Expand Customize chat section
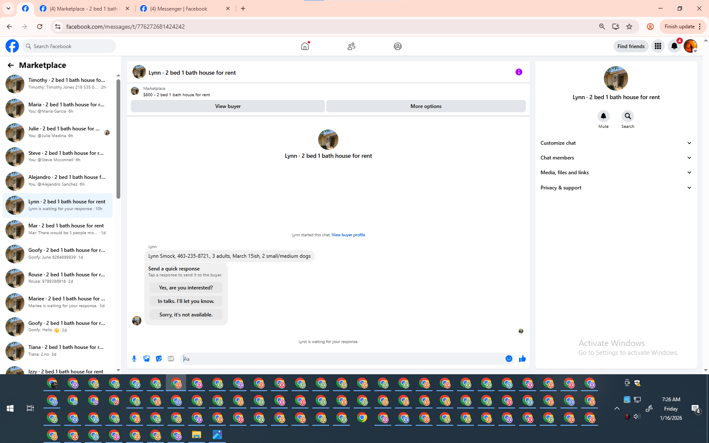709x443 pixels. pos(616,143)
